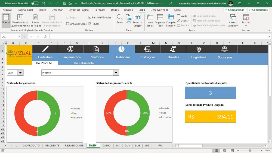Select the Cadastros pencil icon
This screenshot has width=272, height=153.
[x=45, y=49]
